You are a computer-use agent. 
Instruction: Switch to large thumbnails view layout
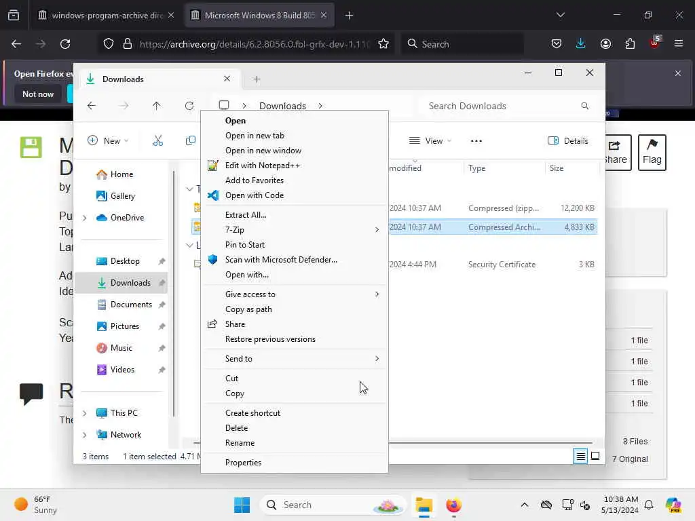pyautogui.click(x=595, y=456)
